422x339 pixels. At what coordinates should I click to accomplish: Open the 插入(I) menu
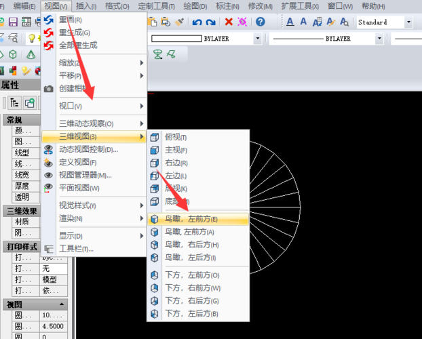(86, 6)
